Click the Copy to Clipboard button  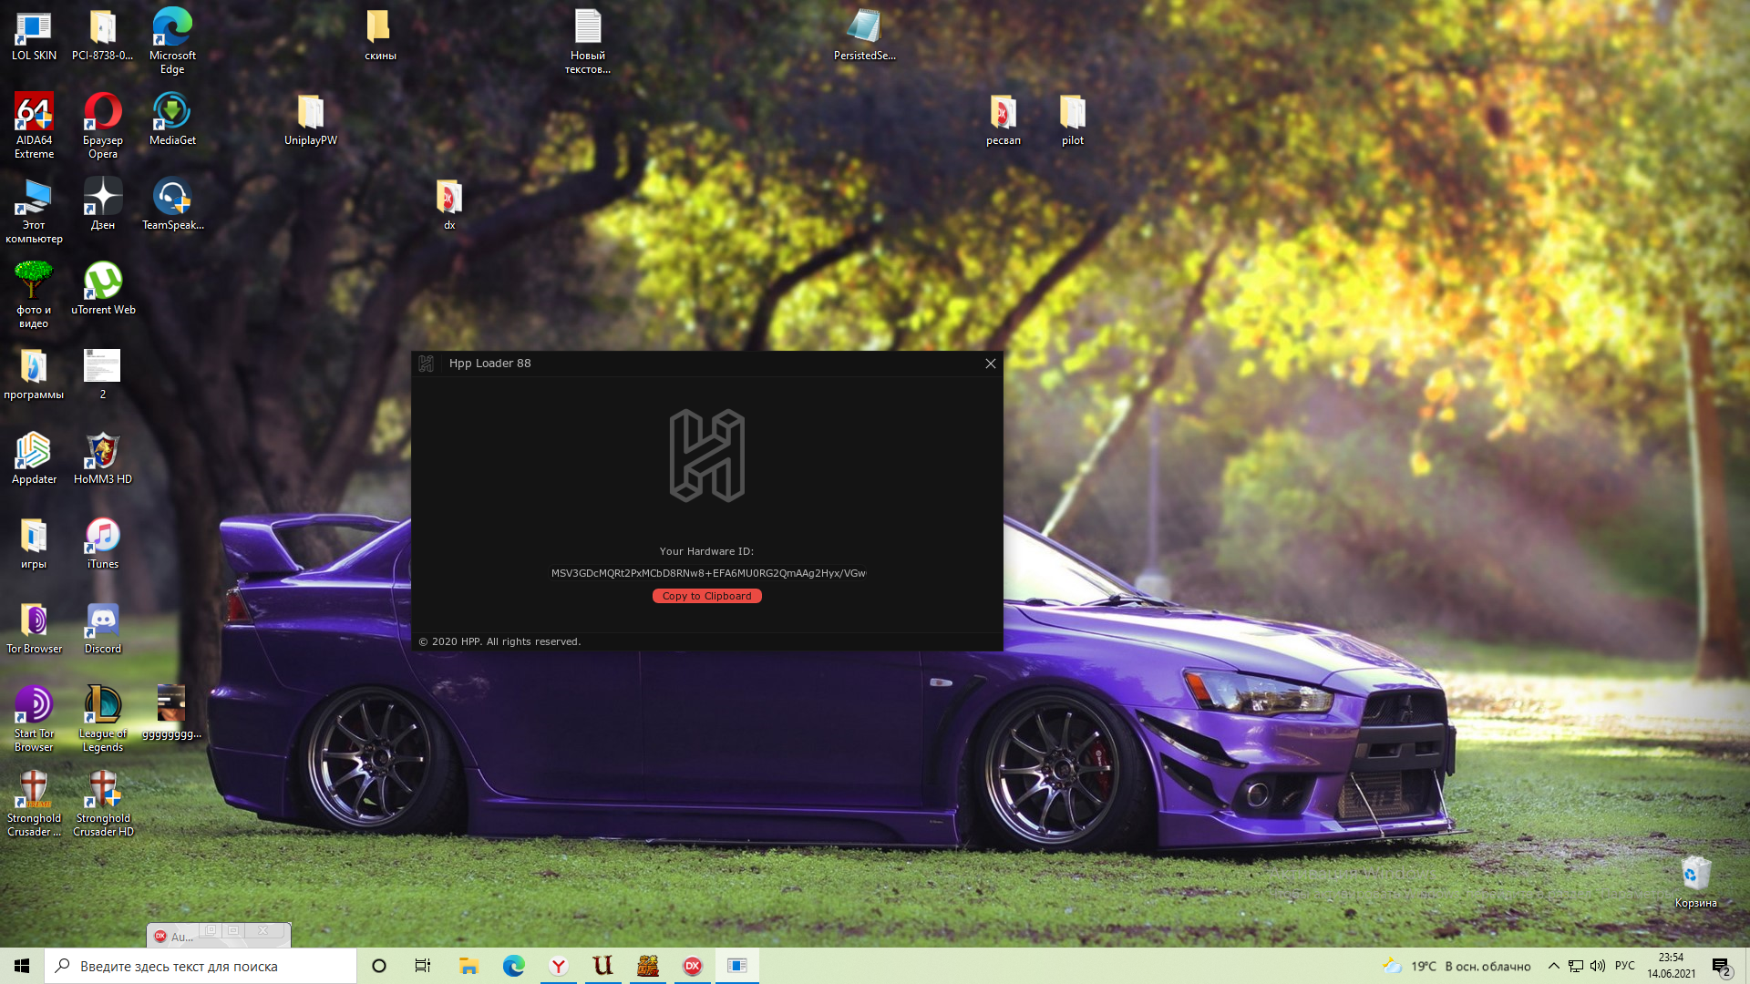(x=706, y=596)
